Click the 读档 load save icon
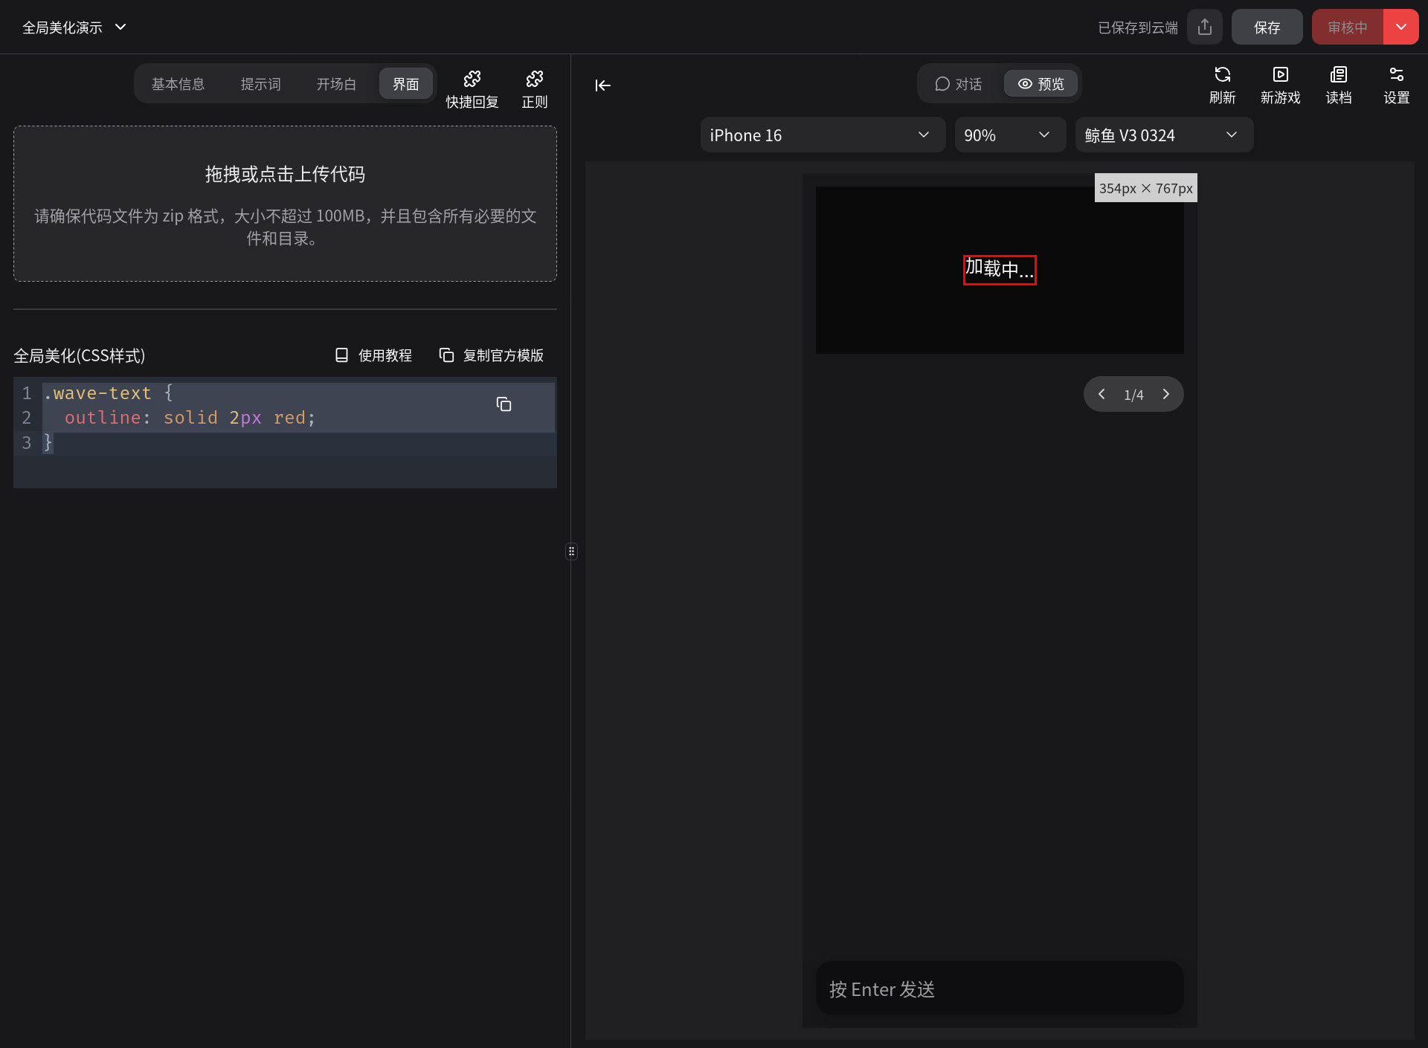The height and width of the screenshot is (1048, 1428). pos(1338,83)
